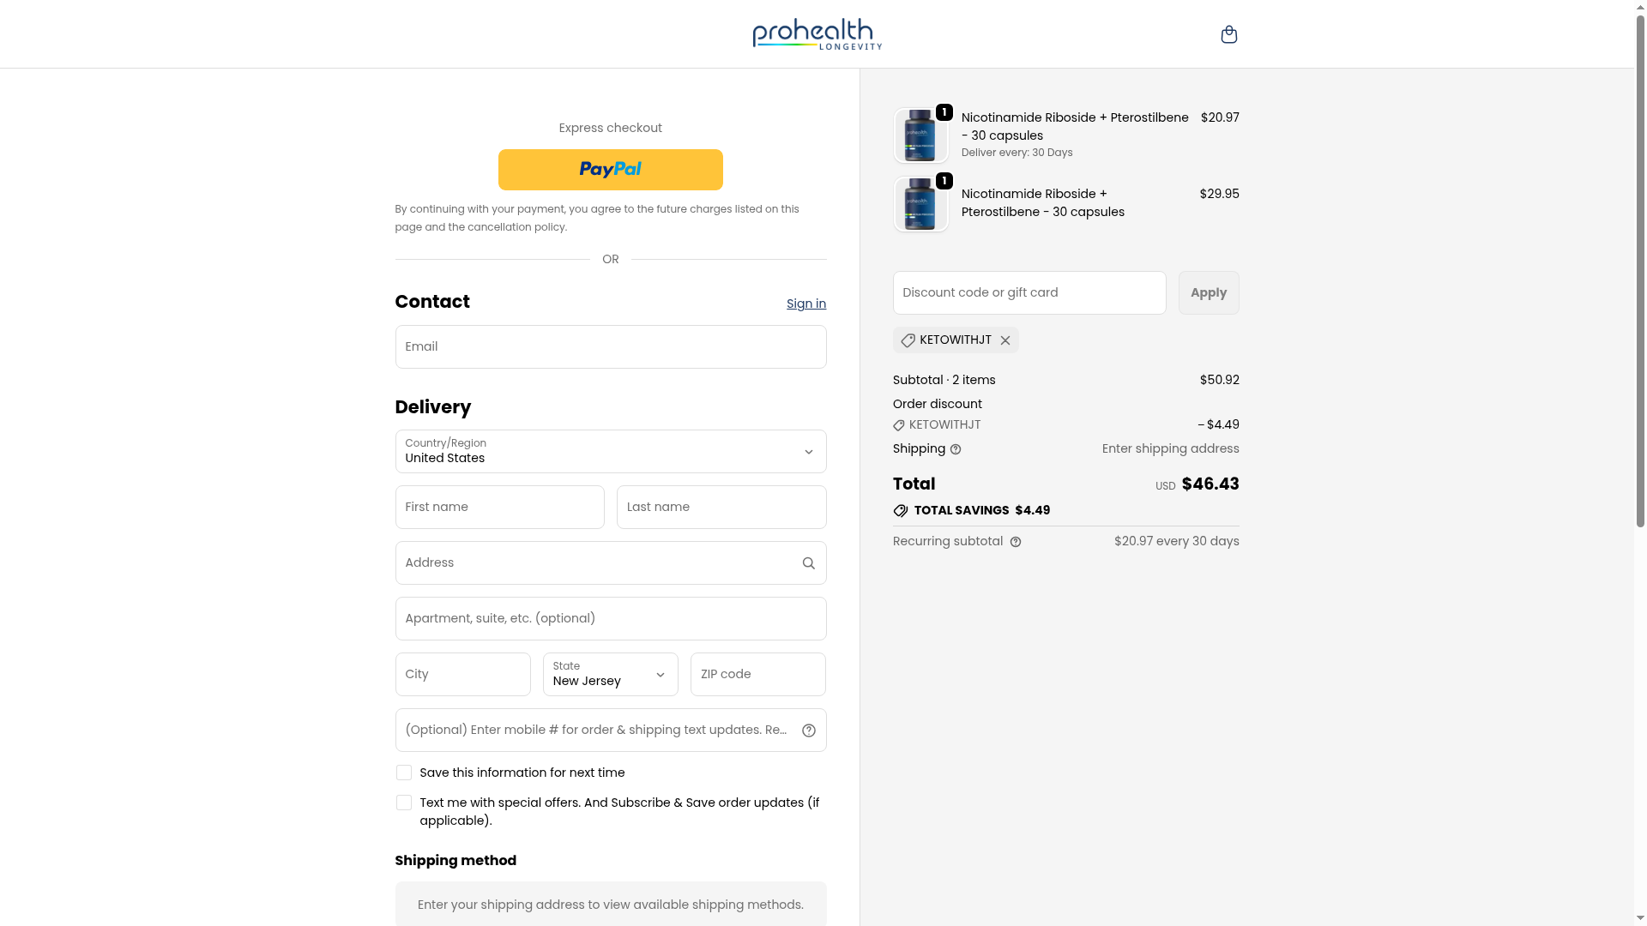Click the Apply discount button
This screenshot has height=926, width=1647.
coord(1208,293)
